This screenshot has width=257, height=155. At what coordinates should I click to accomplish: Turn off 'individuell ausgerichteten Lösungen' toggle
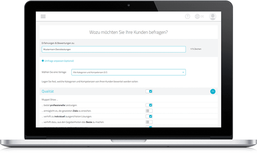[149, 116]
